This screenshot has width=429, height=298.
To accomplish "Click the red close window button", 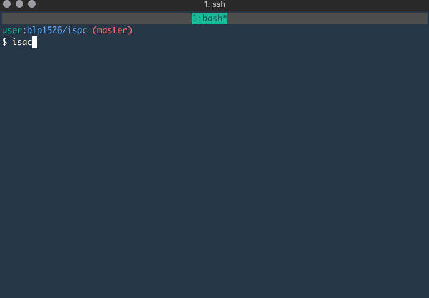I will coord(7,4).
